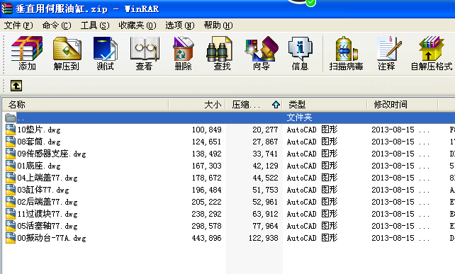The height and width of the screenshot is (274, 455).
Task: Click the packed size 122,938
Action: click(264, 238)
